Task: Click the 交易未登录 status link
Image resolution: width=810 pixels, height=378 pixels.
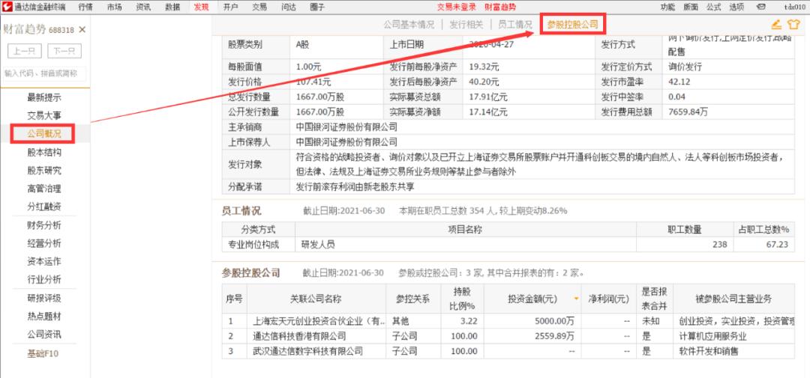Action: tap(456, 7)
